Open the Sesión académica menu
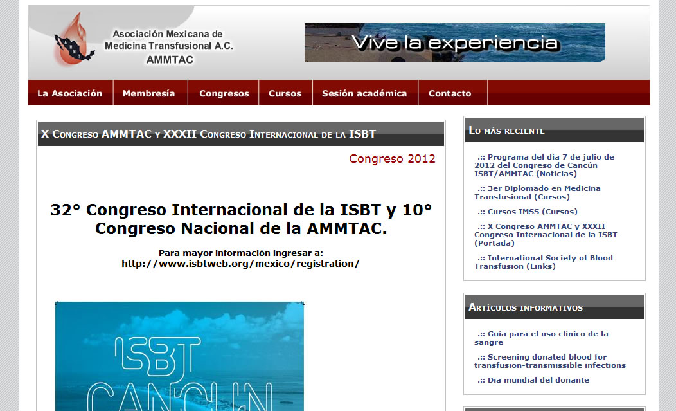The height and width of the screenshot is (411, 676). click(364, 93)
